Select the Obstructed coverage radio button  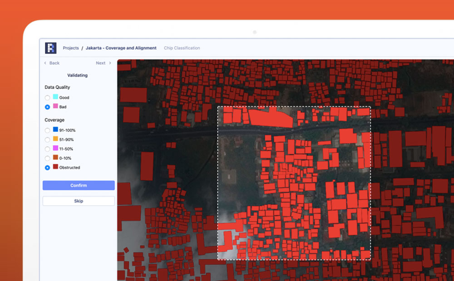(x=47, y=168)
